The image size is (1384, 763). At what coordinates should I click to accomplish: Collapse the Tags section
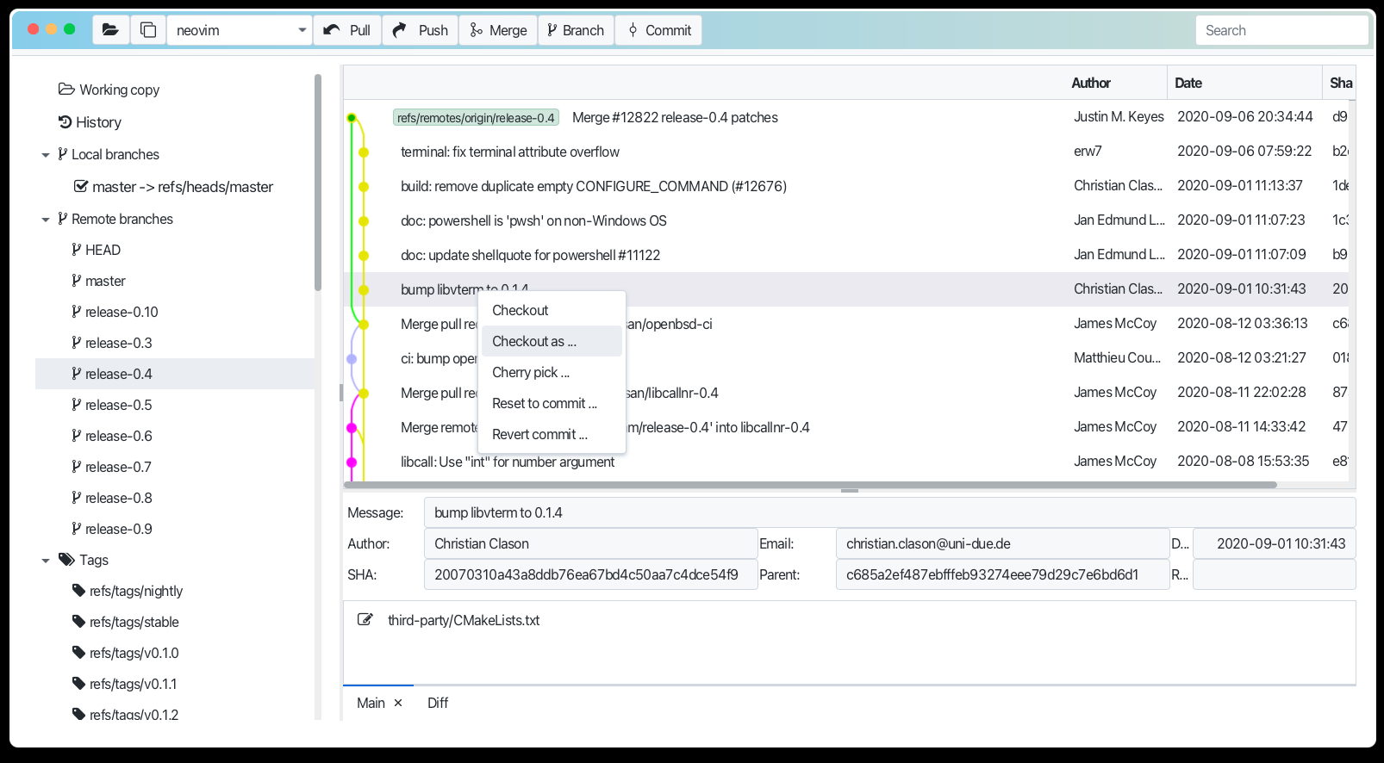click(x=46, y=561)
